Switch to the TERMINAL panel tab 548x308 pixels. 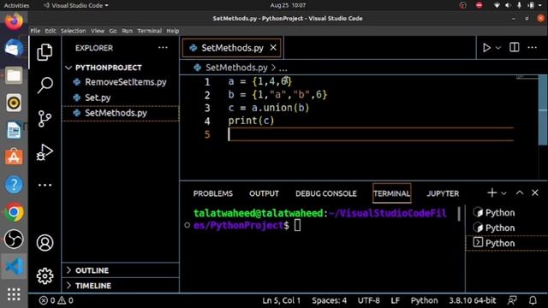[391, 193]
